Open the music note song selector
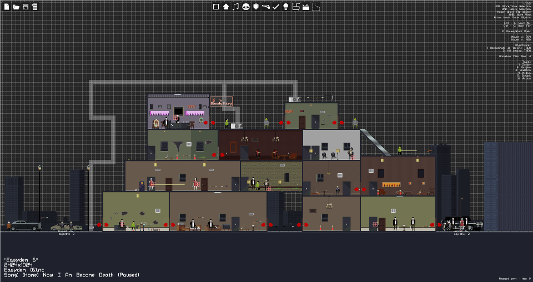 [x=235, y=7]
